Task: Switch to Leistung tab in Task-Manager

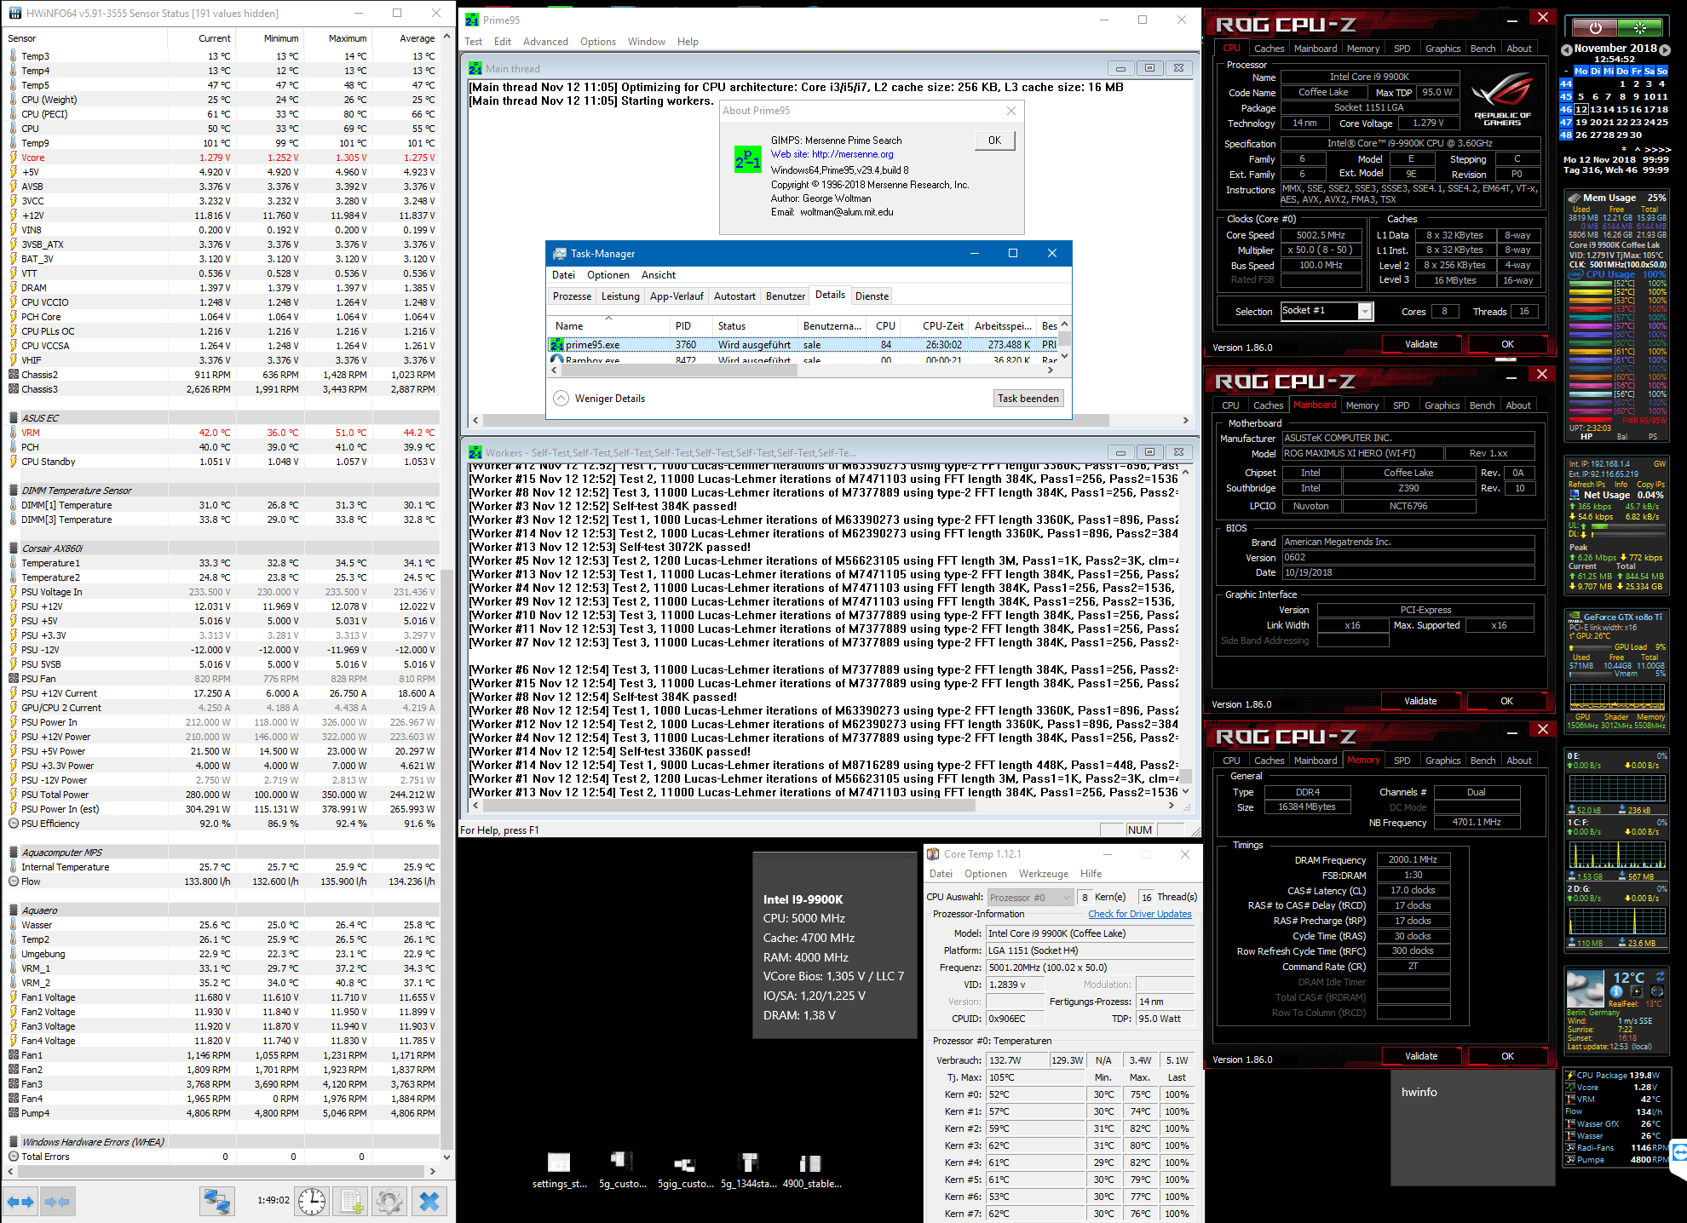Action: [620, 296]
